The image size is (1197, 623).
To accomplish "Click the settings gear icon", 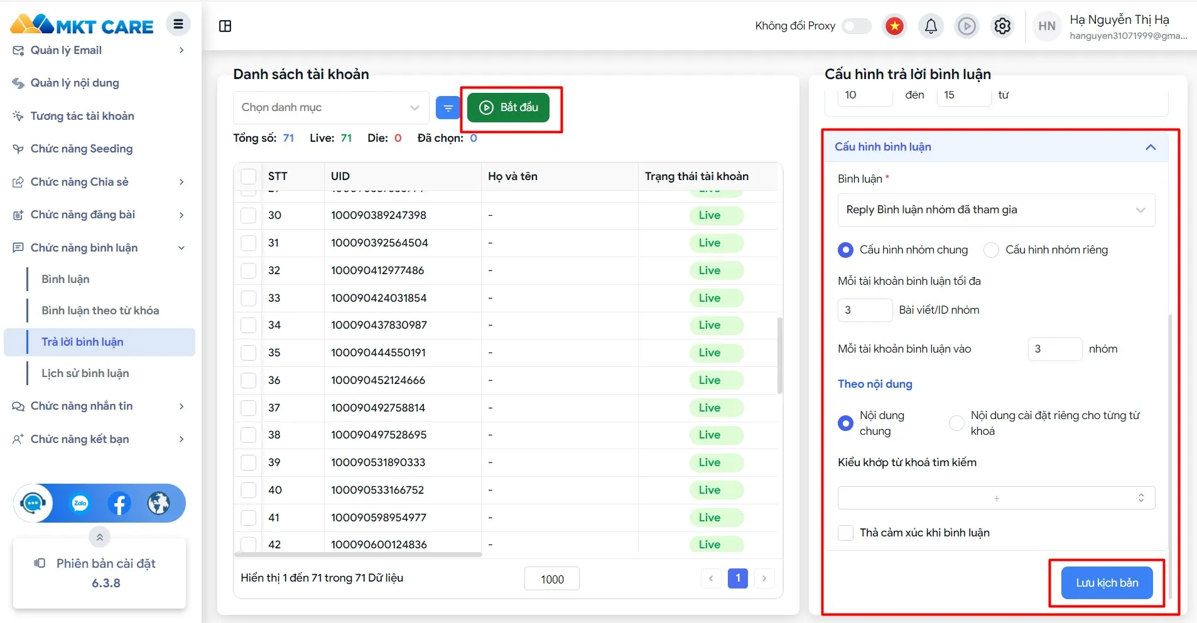I will click(x=1002, y=26).
